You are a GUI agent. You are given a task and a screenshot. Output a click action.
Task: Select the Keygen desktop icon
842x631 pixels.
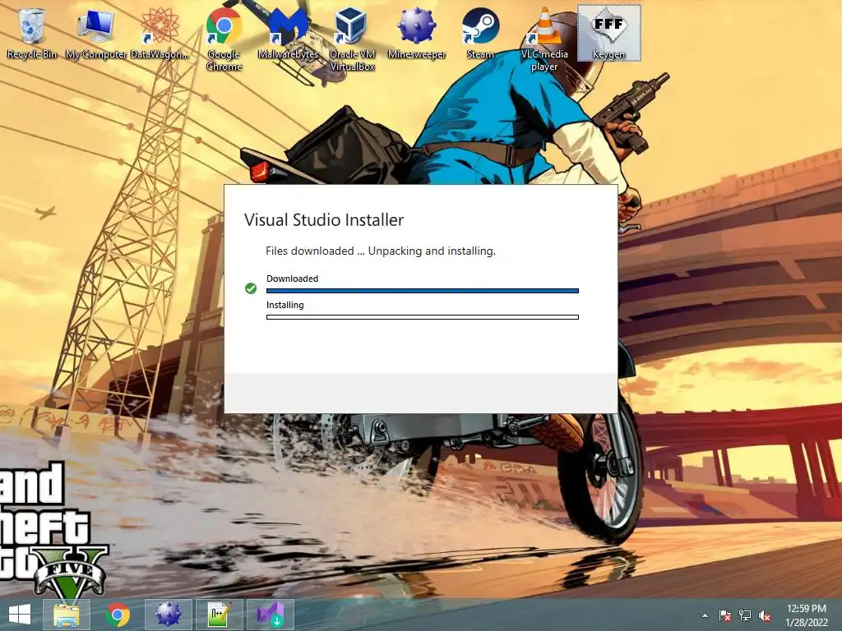click(x=609, y=33)
